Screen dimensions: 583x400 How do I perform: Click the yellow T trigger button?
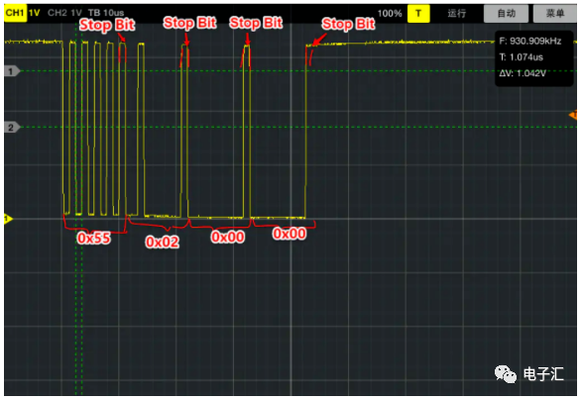coord(418,14)
